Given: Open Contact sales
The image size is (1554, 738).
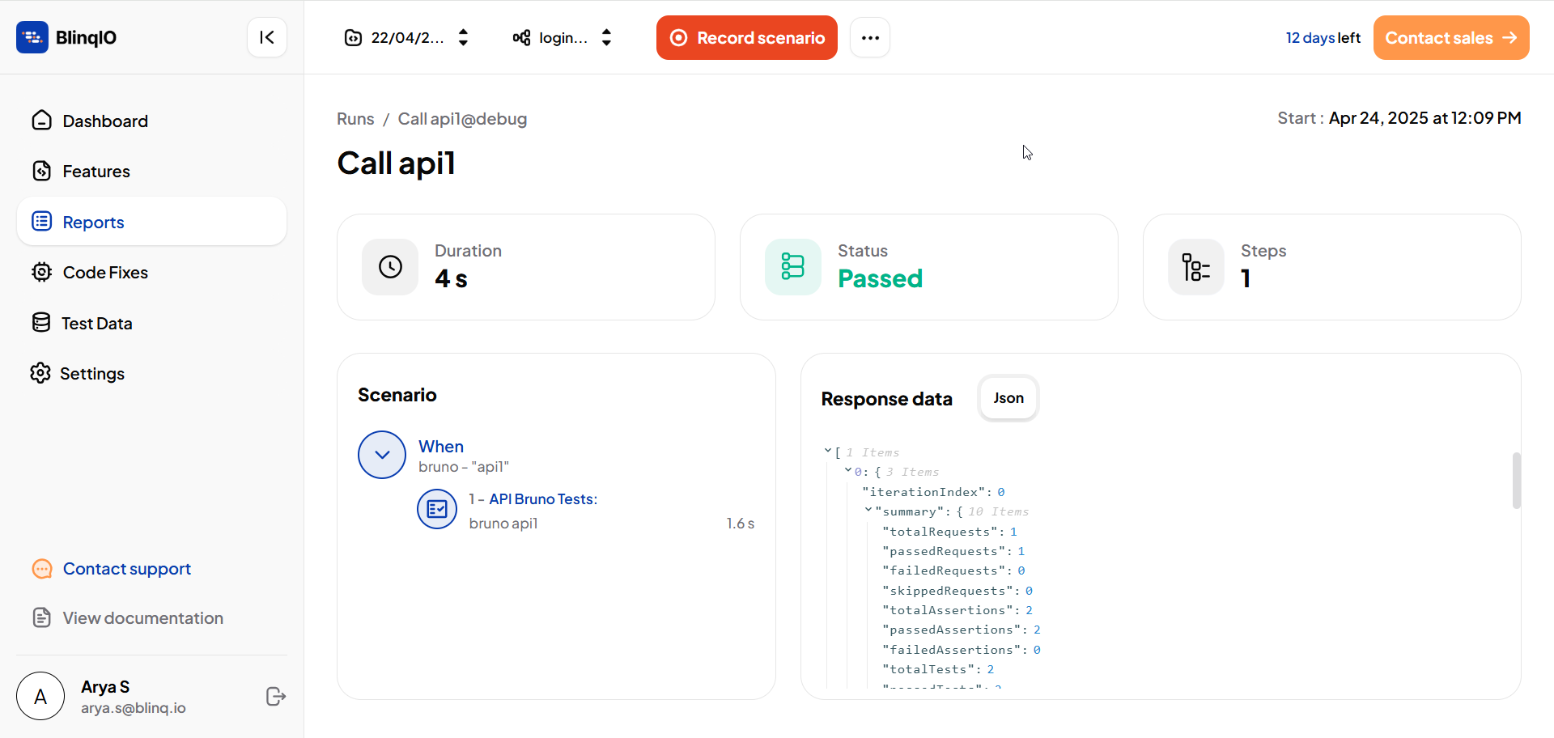Looking at the screenshot, I should (1450, 37).
